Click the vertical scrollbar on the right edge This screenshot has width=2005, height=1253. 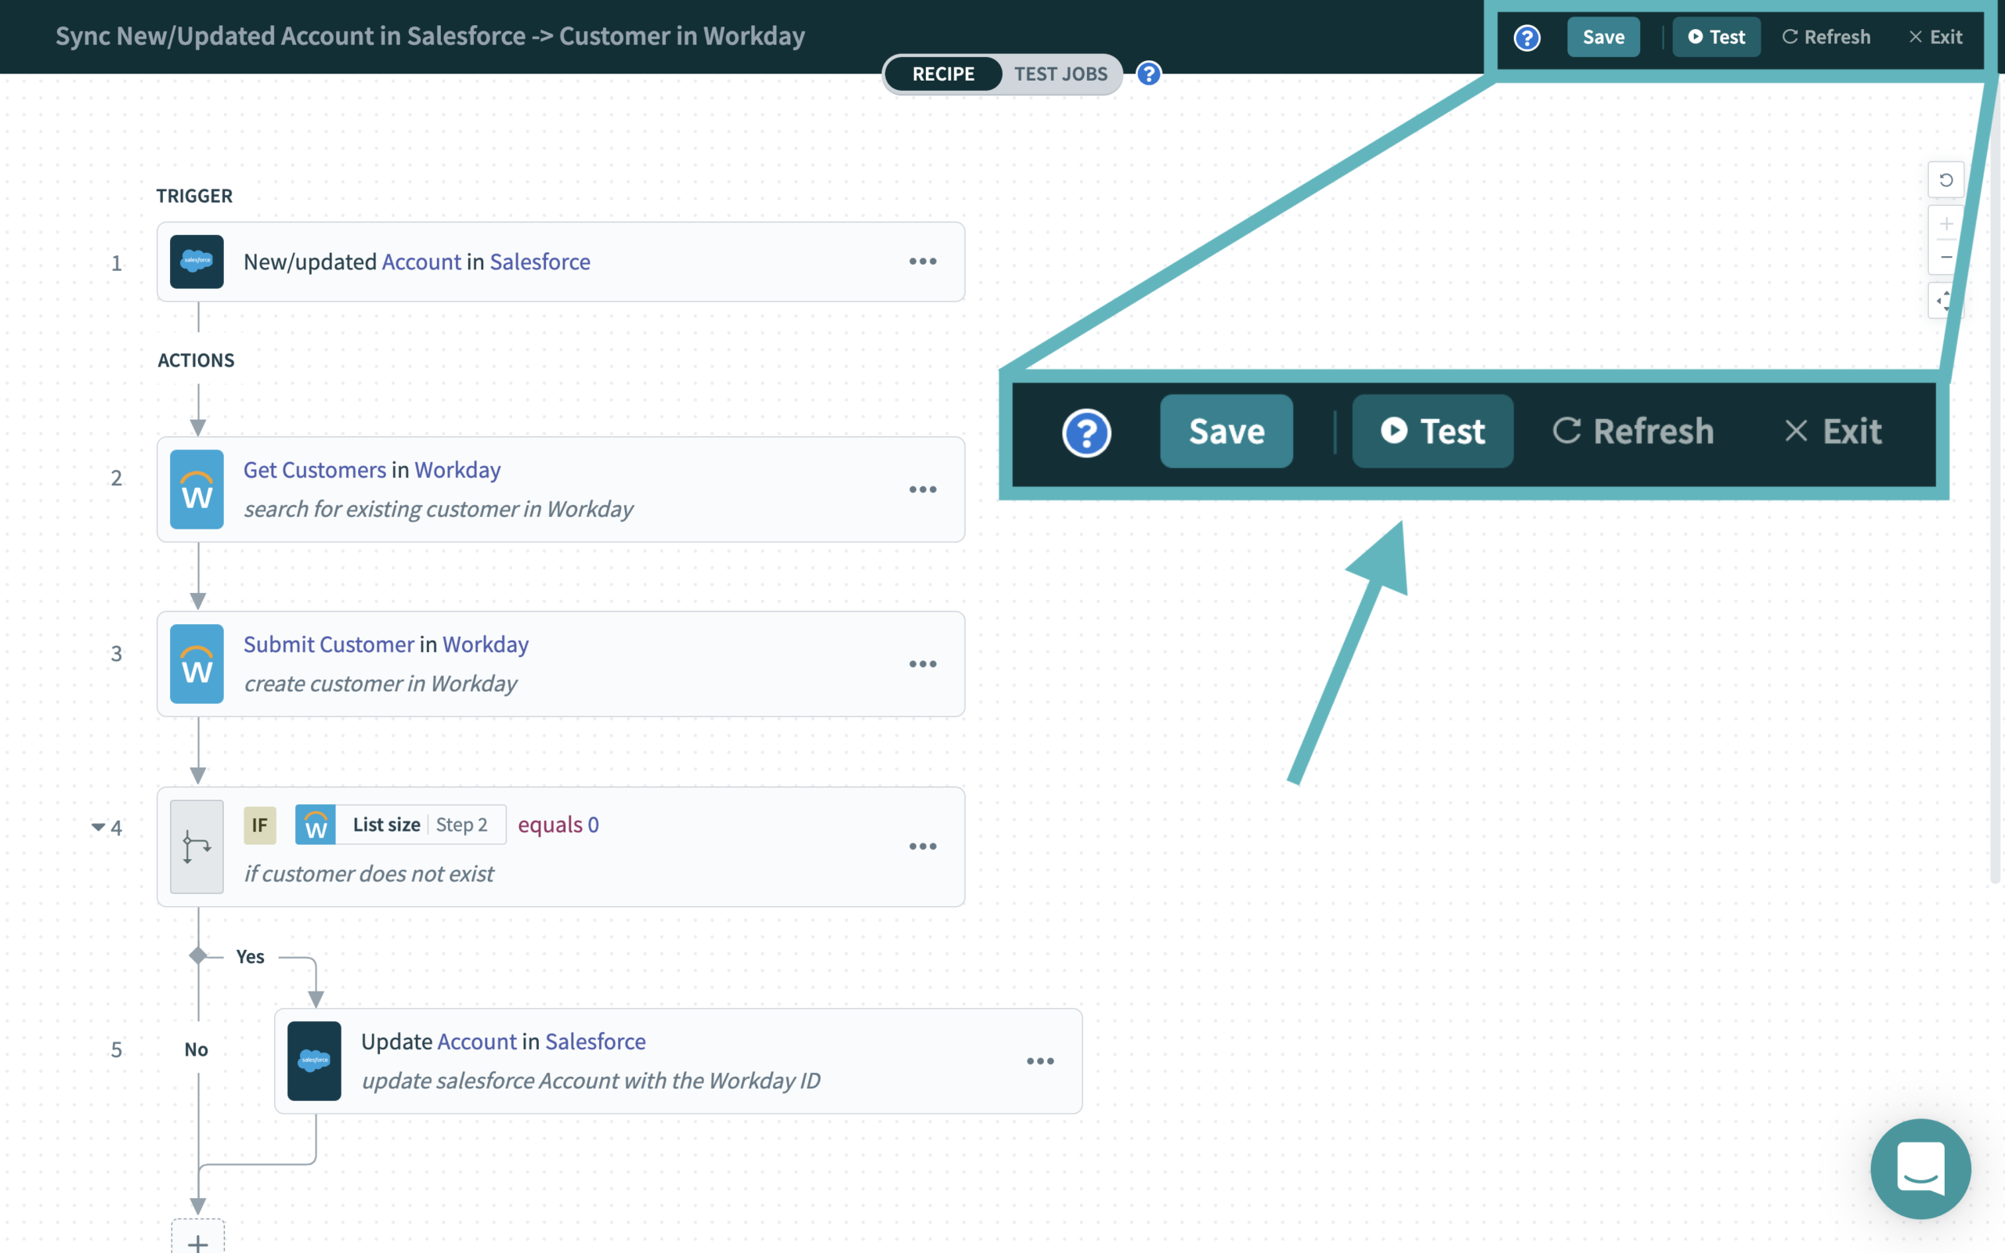coord(1995,481)
